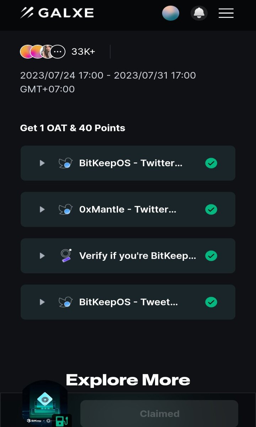Screen dimensions: 256x427
Task: Open the notification bell
Action: 199,13
